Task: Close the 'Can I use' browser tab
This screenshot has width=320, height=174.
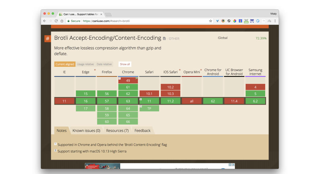Action: point(101,14)
